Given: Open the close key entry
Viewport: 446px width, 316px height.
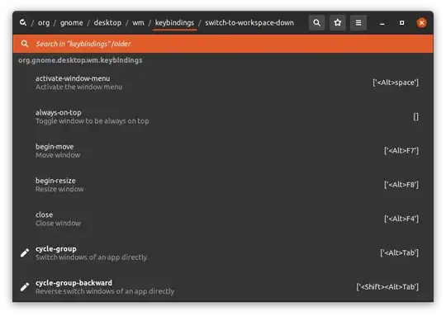Looking at the screenshot, I should coord(223,219).
